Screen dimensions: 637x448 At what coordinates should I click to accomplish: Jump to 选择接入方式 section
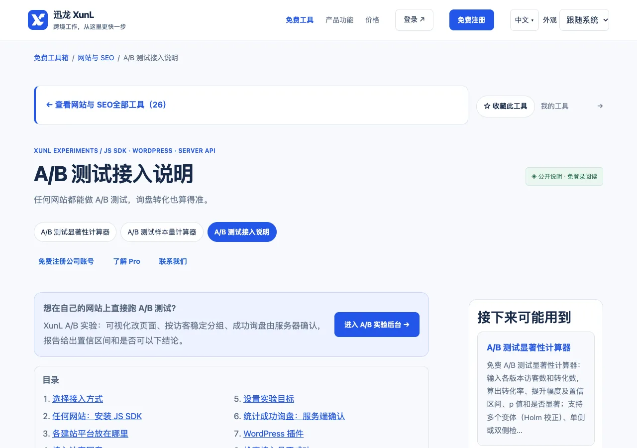[x=78, y=399]
